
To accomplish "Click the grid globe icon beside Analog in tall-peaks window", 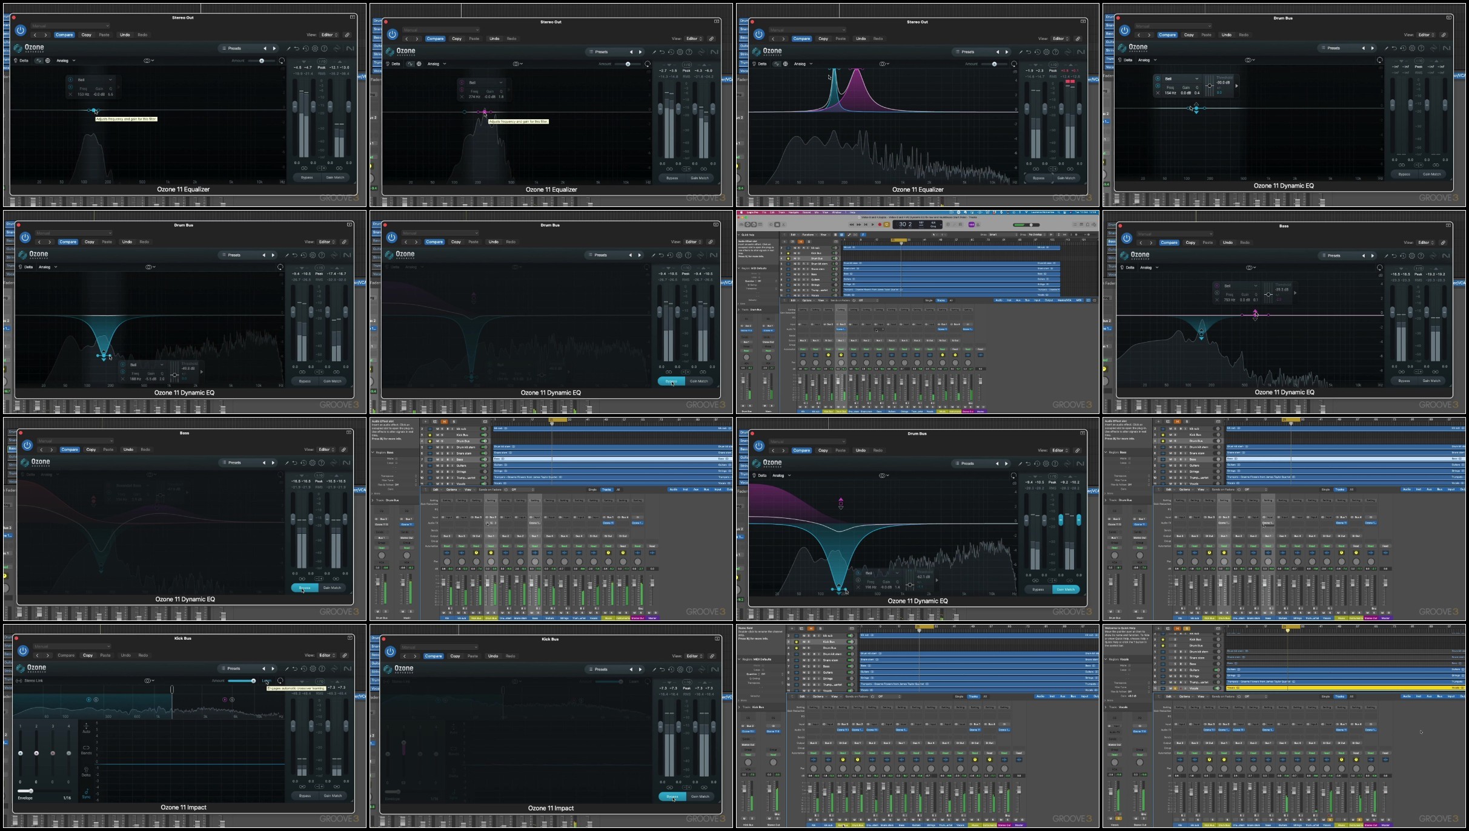I will [786, 64].
